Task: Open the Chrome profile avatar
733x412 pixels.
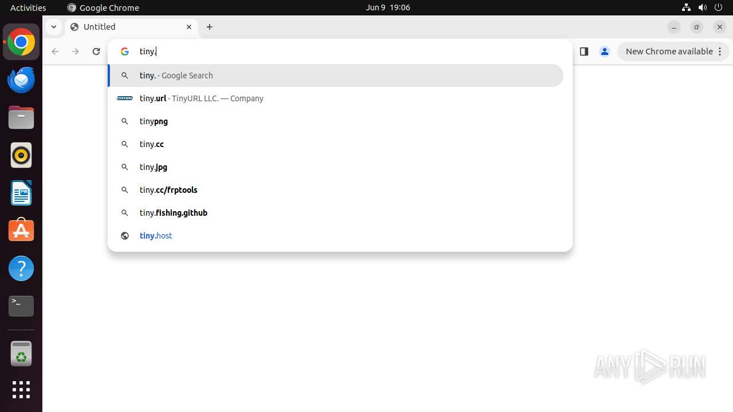Action: tap(605, 51)
